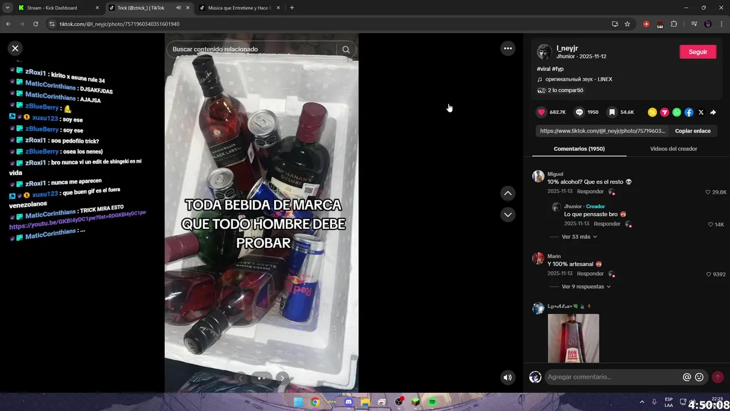The image size is (730, 411).
Task: Switch to Comentarios (1950) tab
Action: pyautogui.click(x=579, y=149)
